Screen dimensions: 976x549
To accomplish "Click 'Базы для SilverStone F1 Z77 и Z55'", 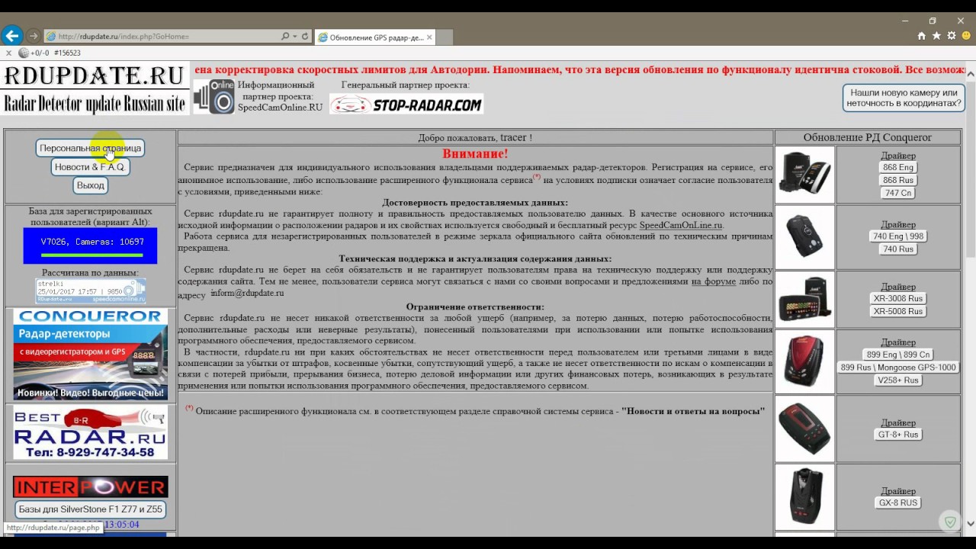I will 90,509.
